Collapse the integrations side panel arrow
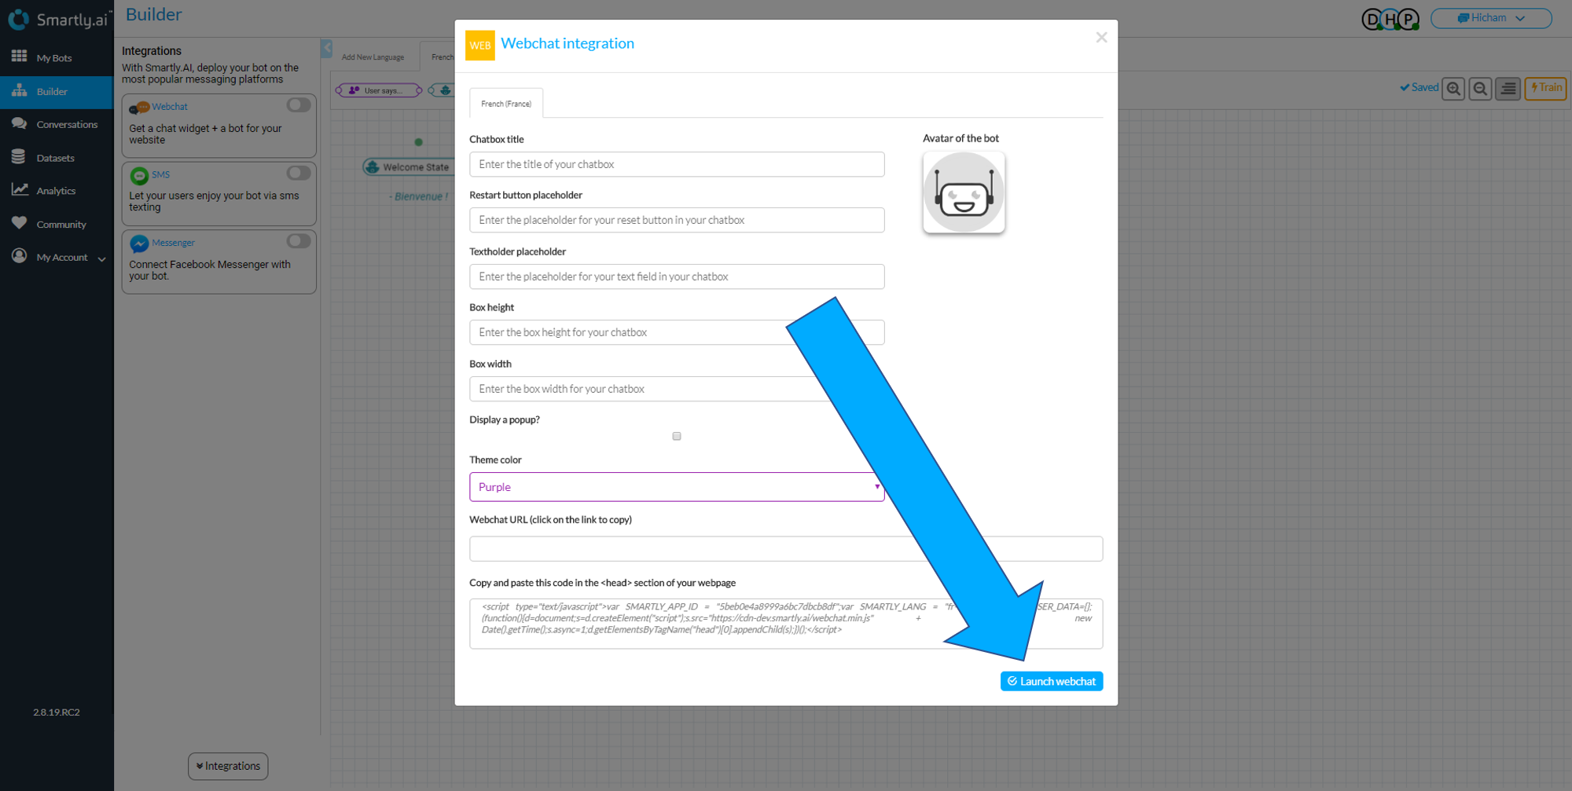This screenshot has height=791, width=1572. click(326, 48)
